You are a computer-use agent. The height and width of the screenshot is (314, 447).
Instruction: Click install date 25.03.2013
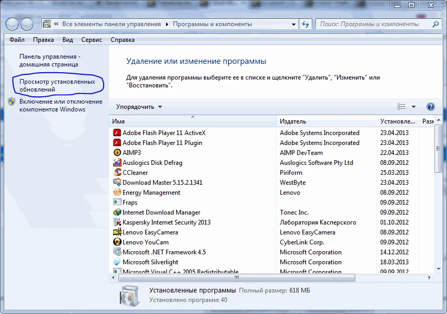coord(394,173)
